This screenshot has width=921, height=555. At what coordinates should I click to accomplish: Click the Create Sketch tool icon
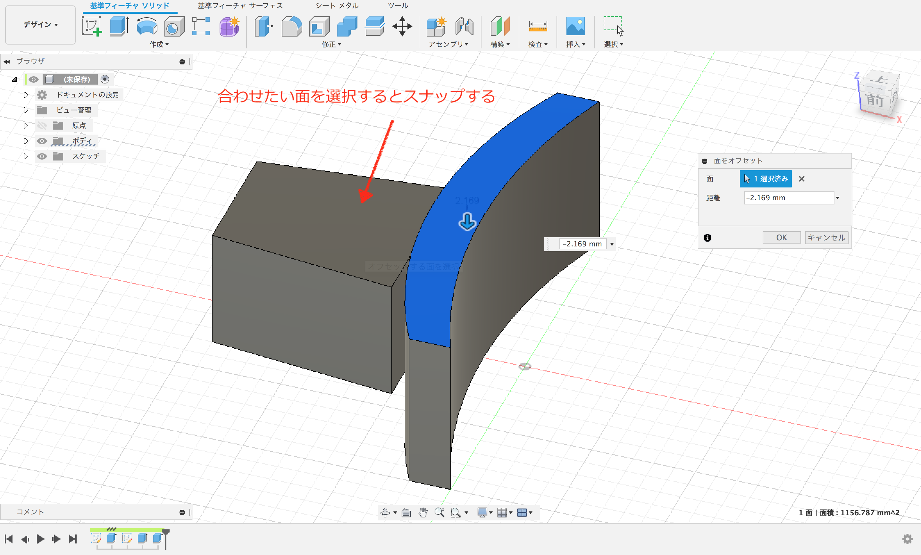(x=92, y=26)
